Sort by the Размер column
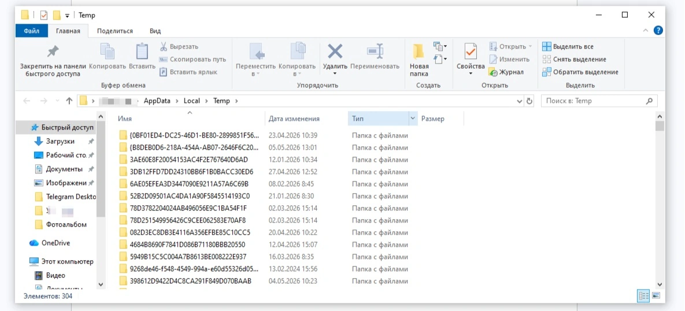Screen dimensions: 685x311 (440, 119)
